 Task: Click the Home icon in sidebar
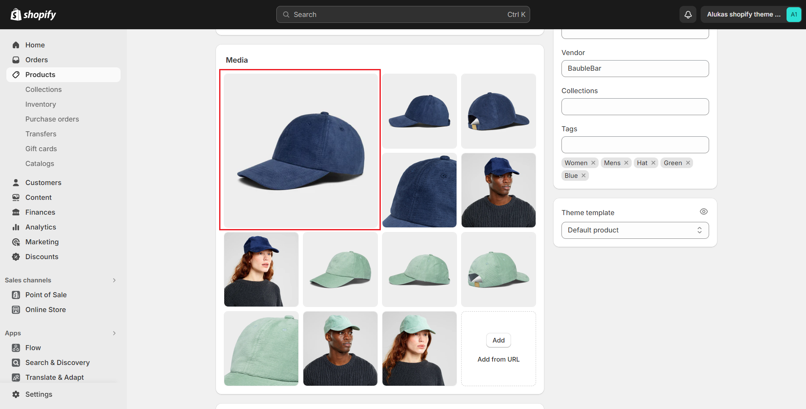tap(16, 45)
